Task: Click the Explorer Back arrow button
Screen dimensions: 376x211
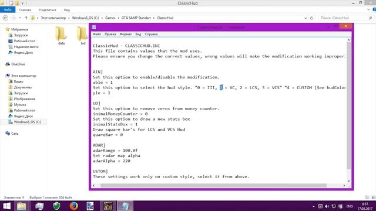Action: click(x=5, y=18)
